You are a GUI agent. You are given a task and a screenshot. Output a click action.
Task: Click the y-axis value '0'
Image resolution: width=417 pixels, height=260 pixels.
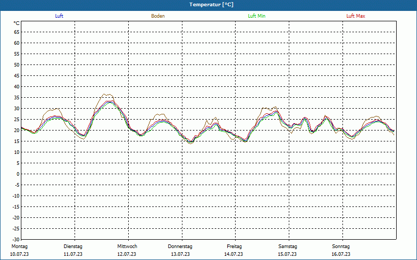[x=18, y=174]
